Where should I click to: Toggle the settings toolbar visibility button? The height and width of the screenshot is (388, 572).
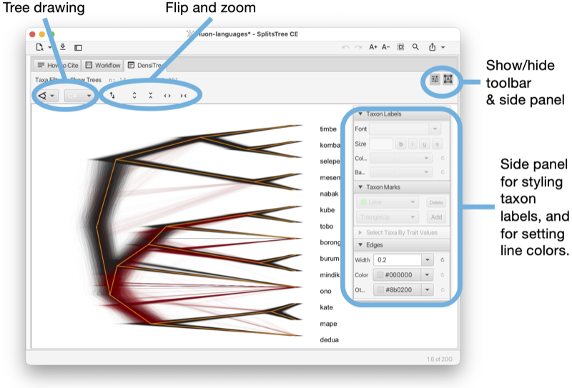[435, 79]
